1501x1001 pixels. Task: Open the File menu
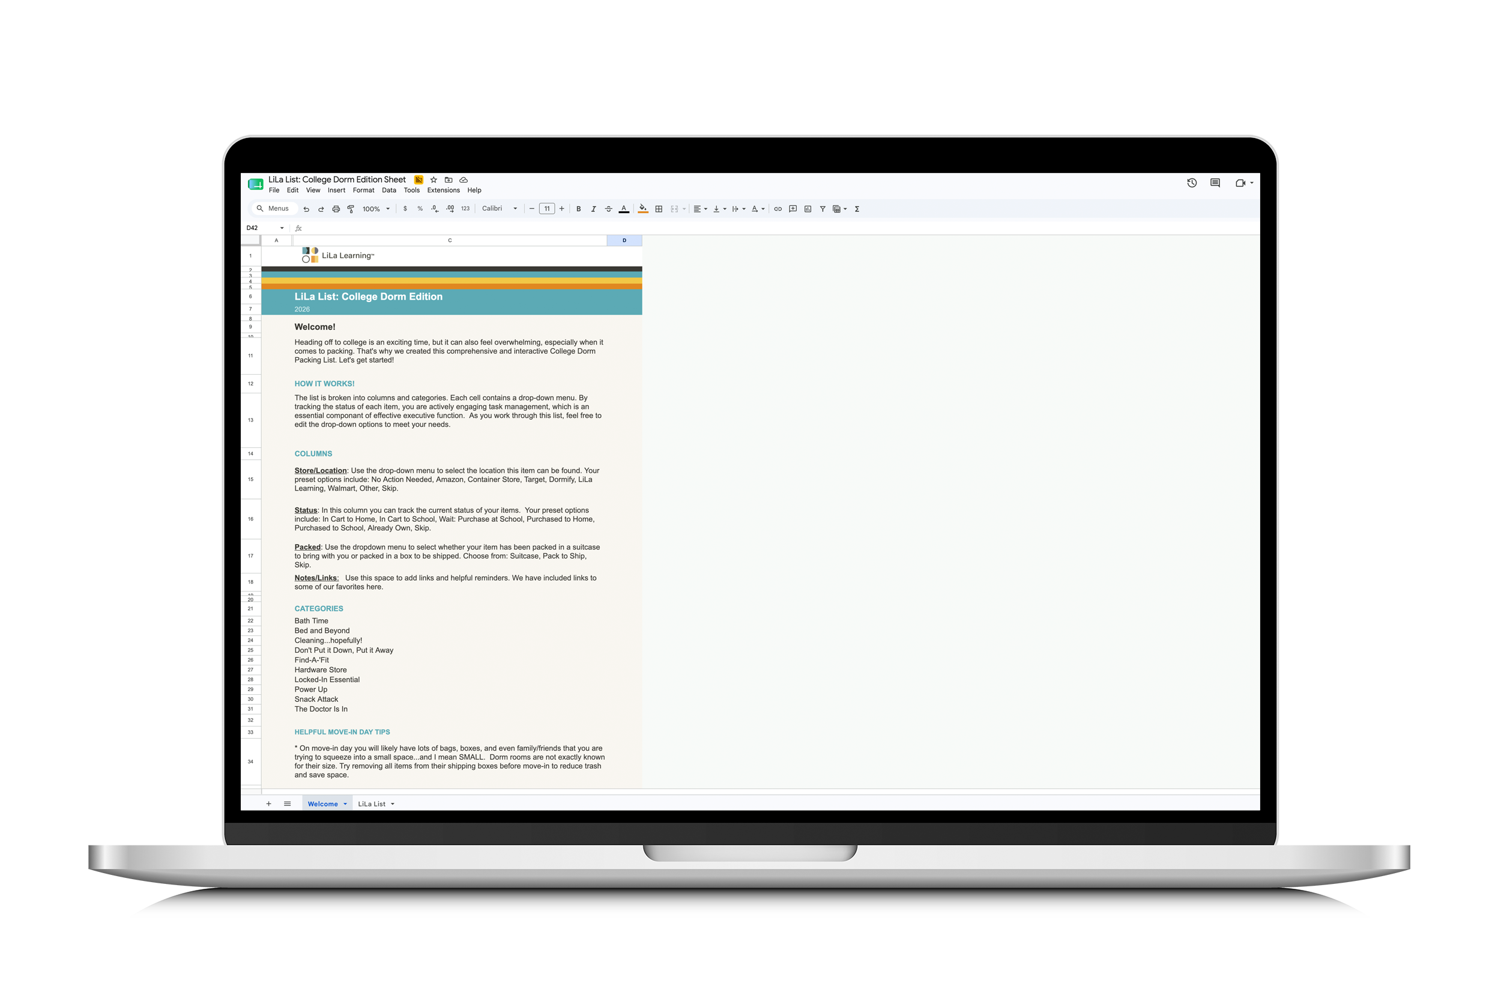pyautogui.click(x=274, y=190)
